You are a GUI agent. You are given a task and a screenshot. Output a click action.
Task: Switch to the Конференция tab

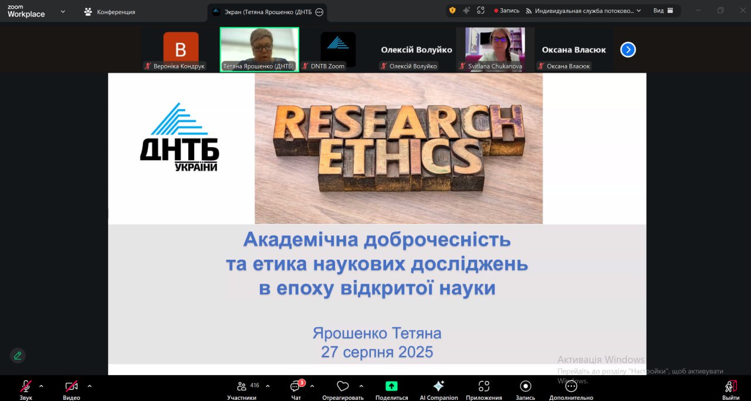tap(117, 11)
